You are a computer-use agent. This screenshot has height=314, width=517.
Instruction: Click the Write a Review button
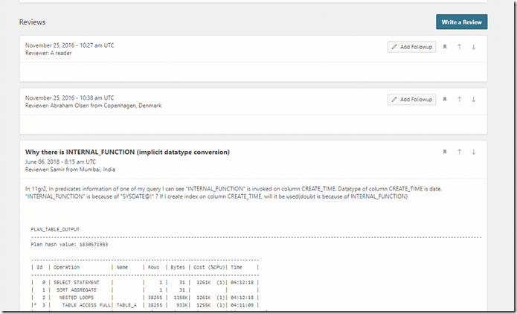click(x=461, y=22)
